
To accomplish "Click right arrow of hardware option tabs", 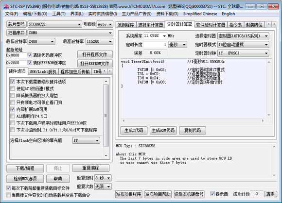I will (x=110, y=71).
